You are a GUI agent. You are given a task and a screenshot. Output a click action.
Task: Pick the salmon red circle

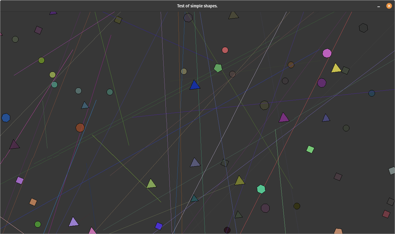(225, 50)
